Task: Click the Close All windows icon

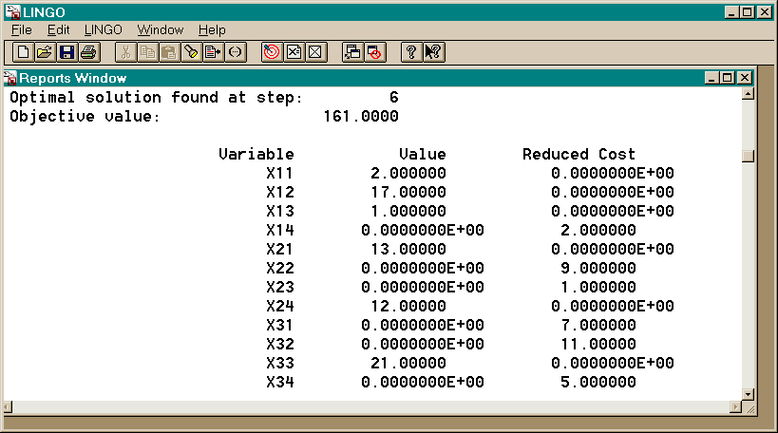Action: [x=375, y=52]
